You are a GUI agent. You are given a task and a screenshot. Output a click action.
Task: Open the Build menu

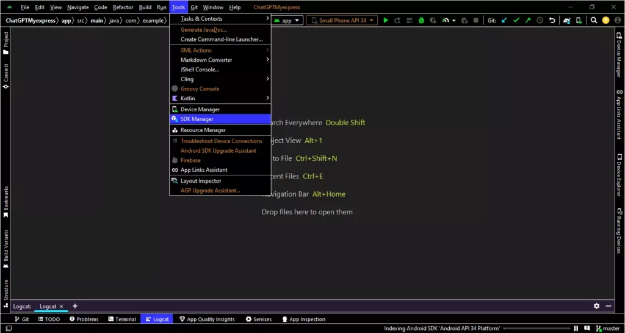145,7
